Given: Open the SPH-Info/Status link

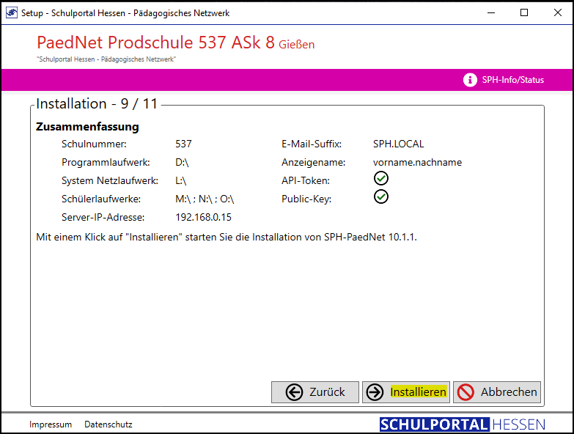Looking at the screenshot, I should click(x=512, y=80).
